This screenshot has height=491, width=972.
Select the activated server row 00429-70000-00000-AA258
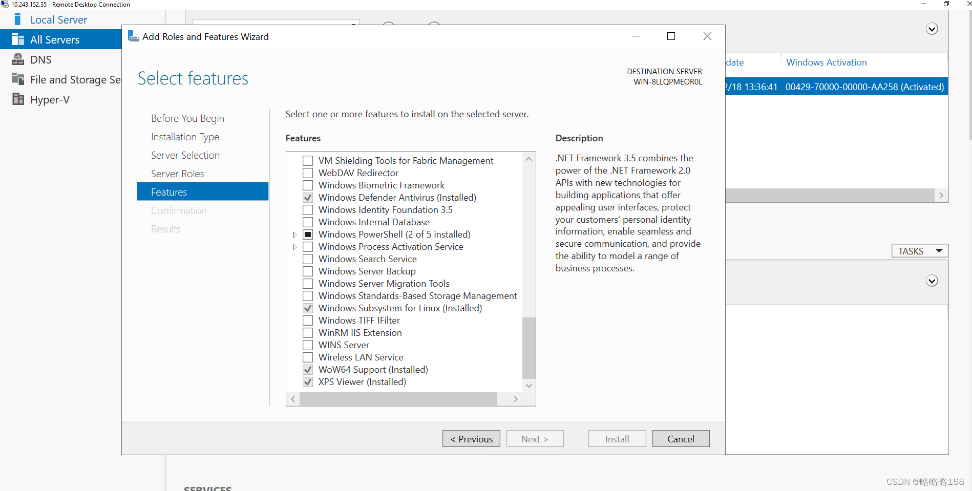point(836,87)
